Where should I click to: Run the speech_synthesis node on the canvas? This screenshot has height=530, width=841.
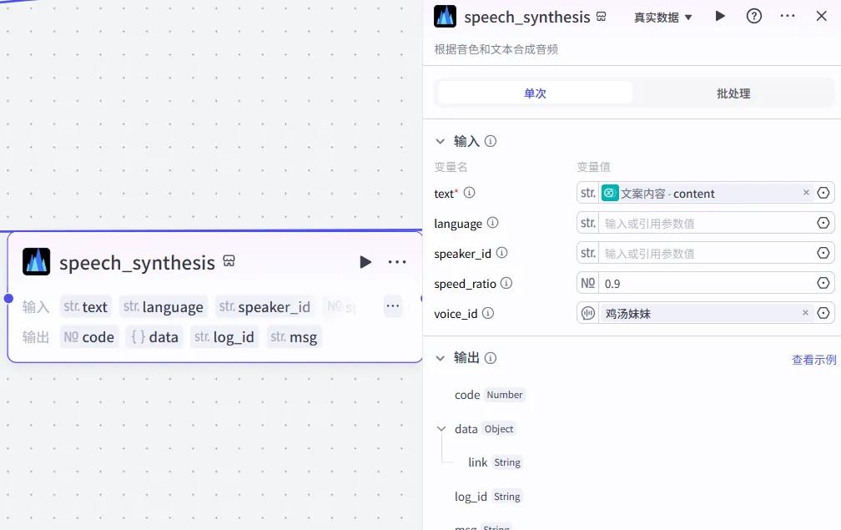pyautogui.click(x=365, y=261)
